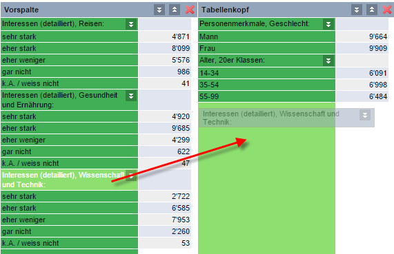
Task: Collapse all items in Vorspalte panel header
Action: tap(175, 10)
